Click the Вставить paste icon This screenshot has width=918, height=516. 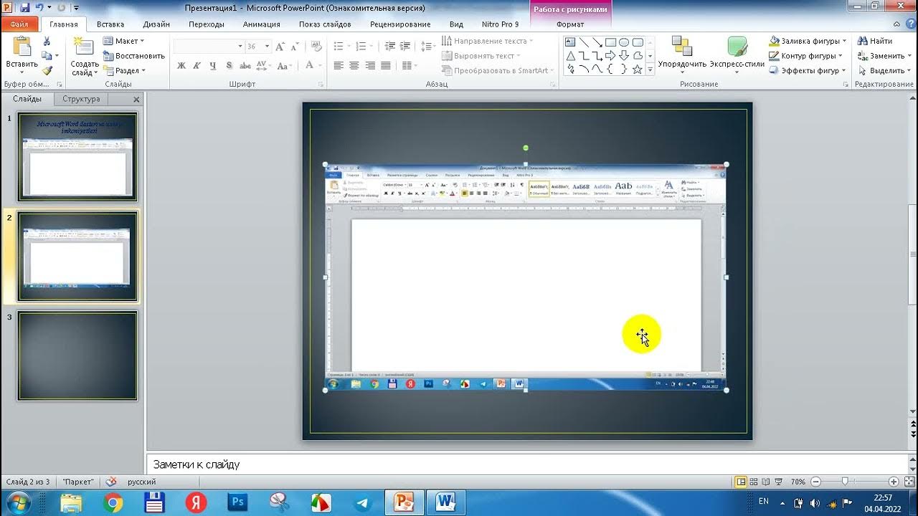22,47
